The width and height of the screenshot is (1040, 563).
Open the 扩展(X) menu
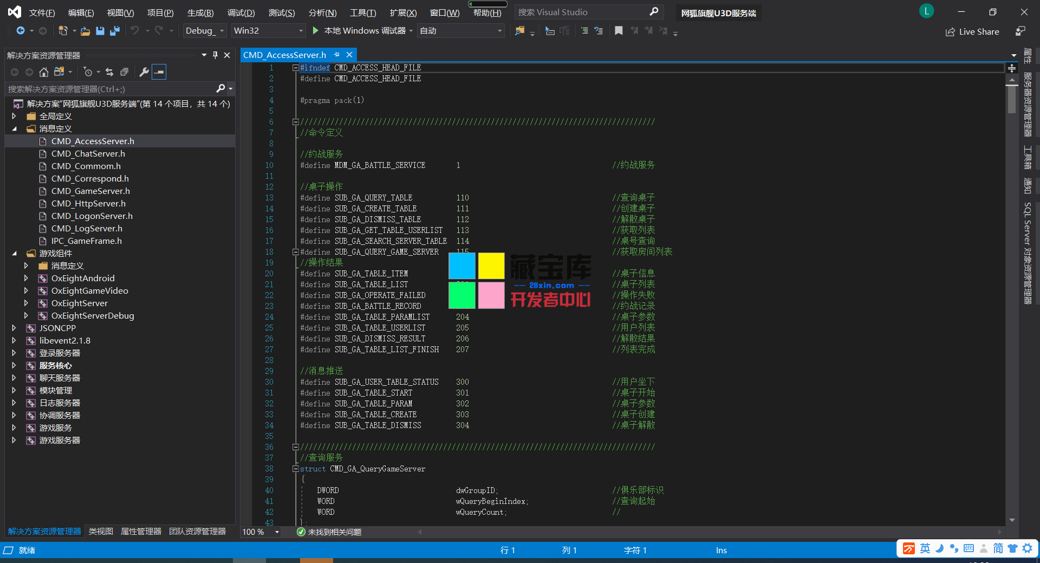click(403, 12)
